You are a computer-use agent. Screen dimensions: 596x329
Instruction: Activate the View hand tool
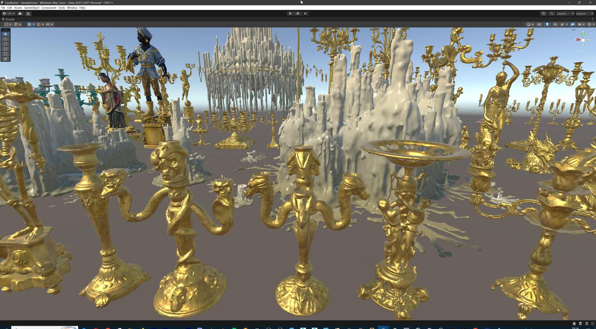click(4, 34)
